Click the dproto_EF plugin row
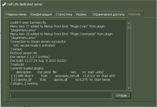Viewport: 157px width, 107px height. (x=61, y=80)
